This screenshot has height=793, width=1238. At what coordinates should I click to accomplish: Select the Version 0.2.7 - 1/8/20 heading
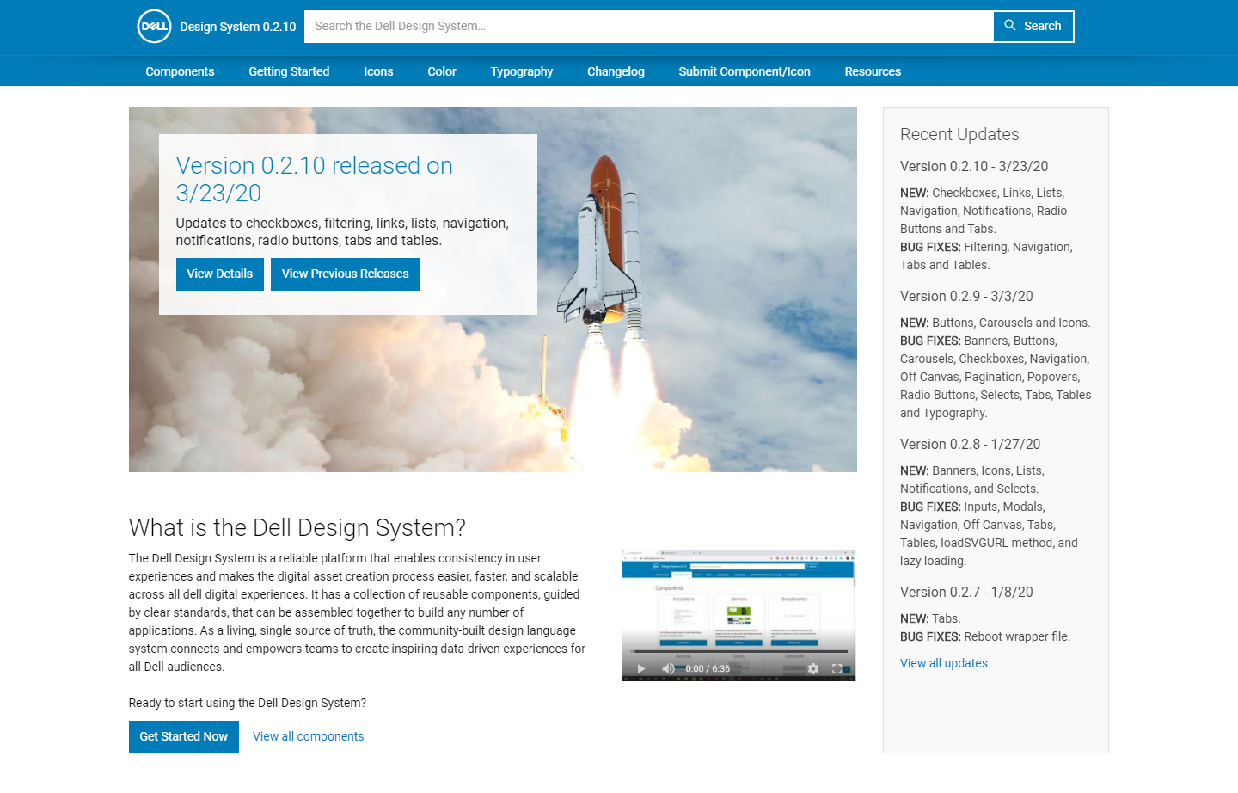tap(966, 592)
